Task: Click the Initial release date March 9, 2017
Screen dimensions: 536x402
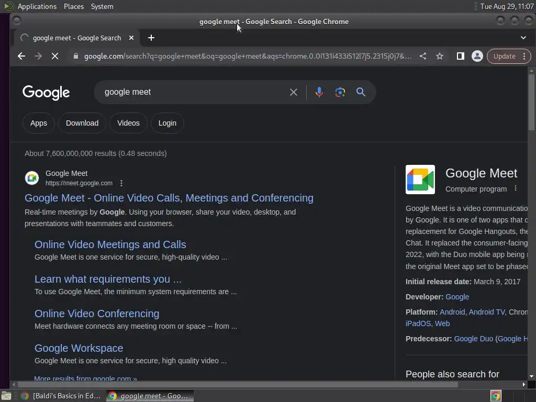Action: 463,282
